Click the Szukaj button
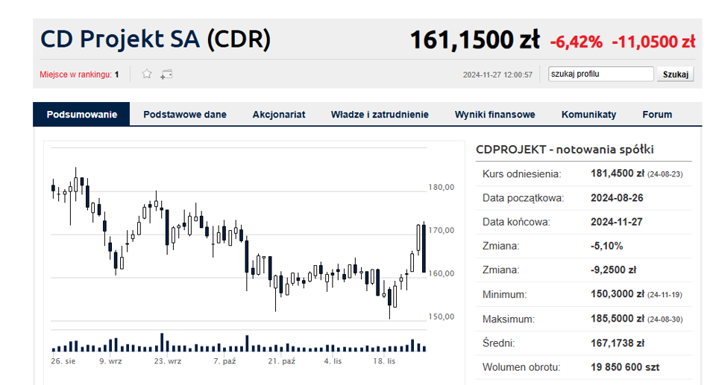This screenshot has height=385, width=707. 676,74
